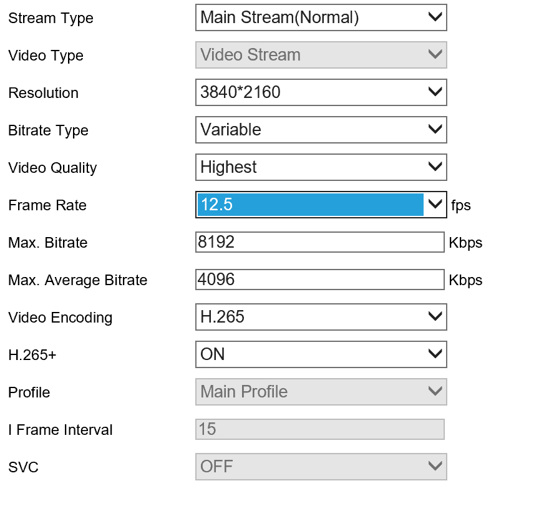Click the I Frame Interval field

coord(319,429)
